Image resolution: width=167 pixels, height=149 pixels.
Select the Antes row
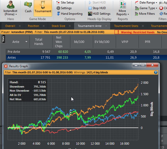click(x=87, y=58)
